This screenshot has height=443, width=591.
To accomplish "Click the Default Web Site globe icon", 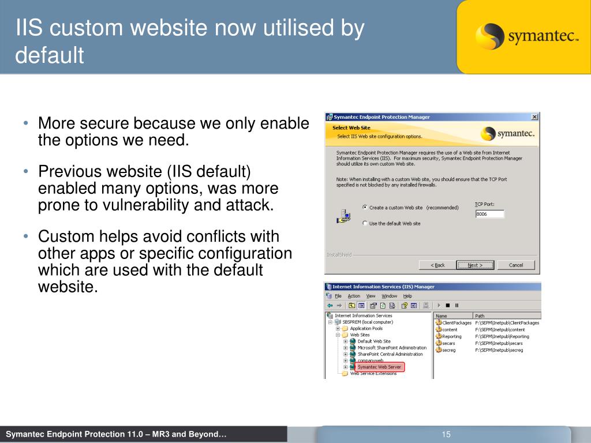I will [x=353, y=341].
